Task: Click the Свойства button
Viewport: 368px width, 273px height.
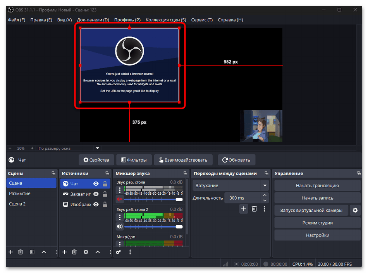Action: (x=96, y=160)
